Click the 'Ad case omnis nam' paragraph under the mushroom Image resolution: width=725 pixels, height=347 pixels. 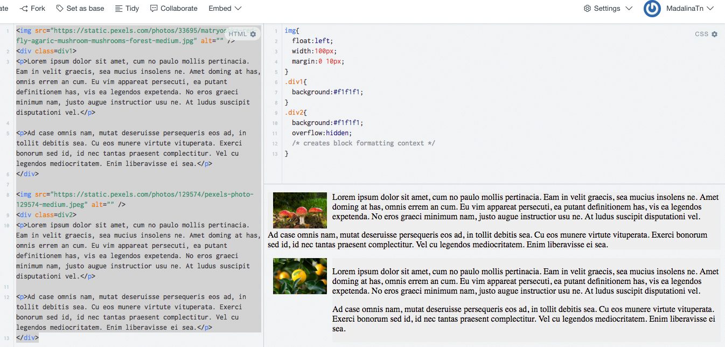coord(487,240)
